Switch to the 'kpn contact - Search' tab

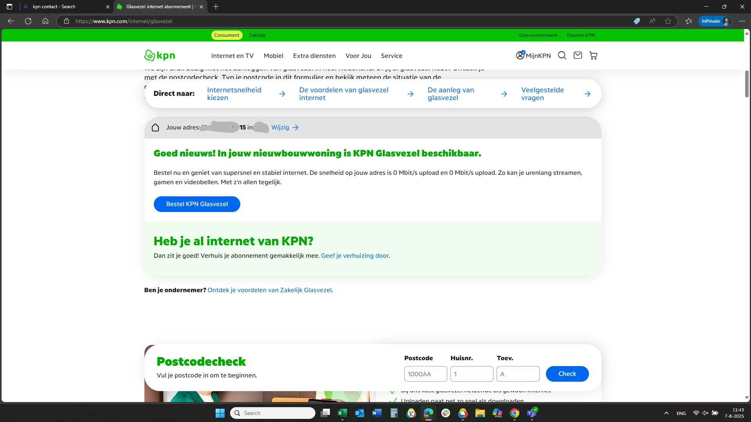[67, 7]
